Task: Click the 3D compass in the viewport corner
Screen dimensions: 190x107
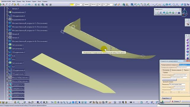Action: pos(184,12)
